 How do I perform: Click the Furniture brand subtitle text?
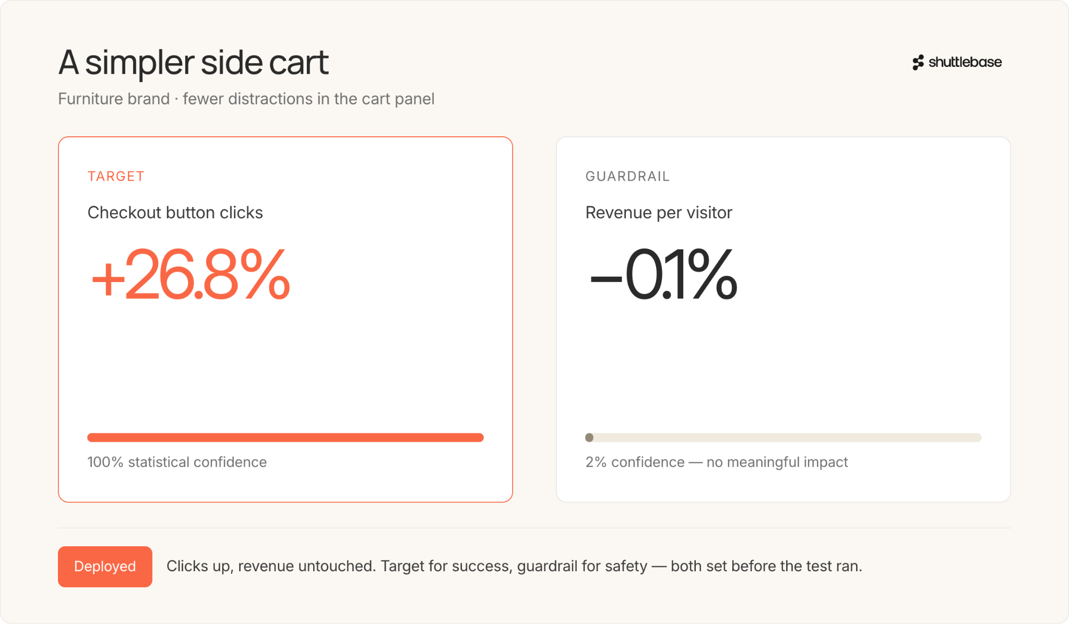click(x=246, y=99)
